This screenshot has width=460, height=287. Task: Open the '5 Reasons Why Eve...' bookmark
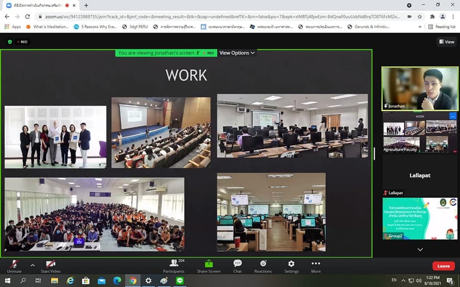[95, 27]
